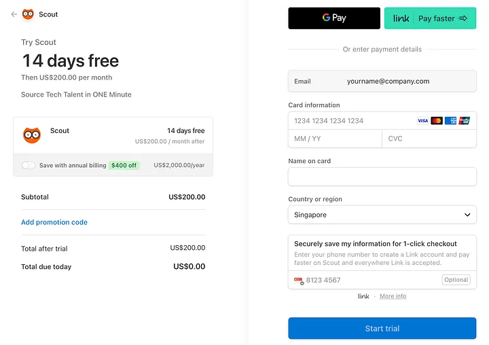Click the Mastercard icon
This screenshot has height=345, width=489.
tap(437, 121)
